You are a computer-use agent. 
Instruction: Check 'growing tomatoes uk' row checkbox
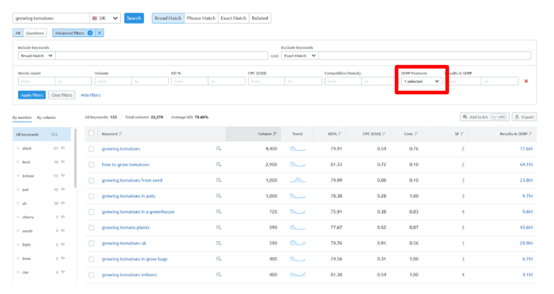click(91, 244)
